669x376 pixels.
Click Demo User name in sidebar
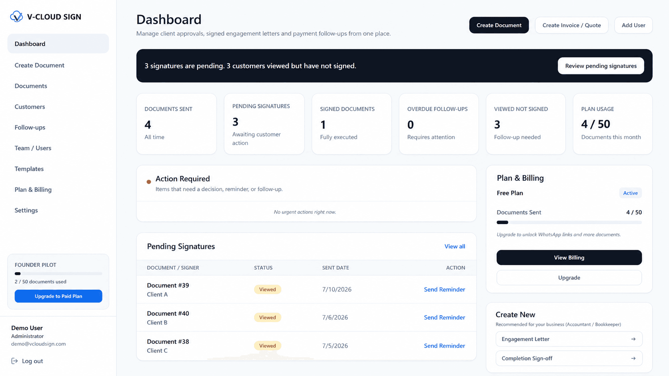point(27,328)
